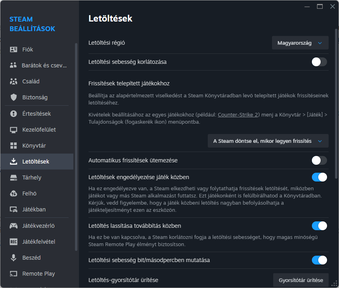
Task: Select the Értesítések alert icon
Action: [14, 114]
